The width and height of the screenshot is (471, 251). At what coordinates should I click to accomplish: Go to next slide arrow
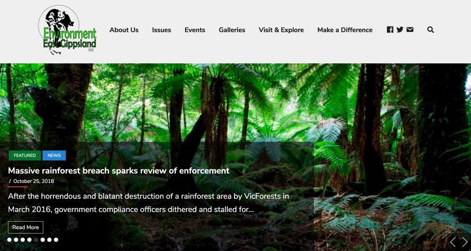465,242
